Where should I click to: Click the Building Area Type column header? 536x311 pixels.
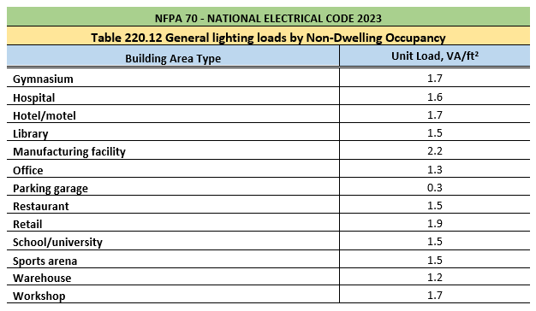173,58
